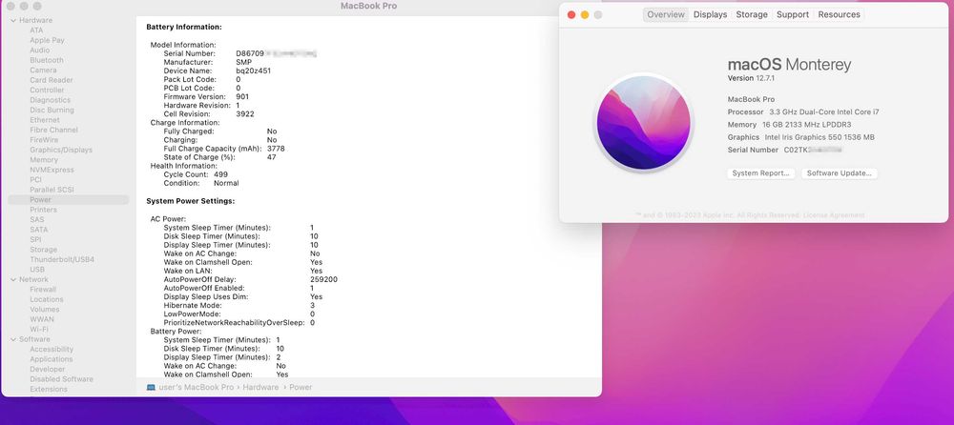This screenshot has width=954, height=425.
Task: Close the About This Mac window
Action: [x=571, y=14]
